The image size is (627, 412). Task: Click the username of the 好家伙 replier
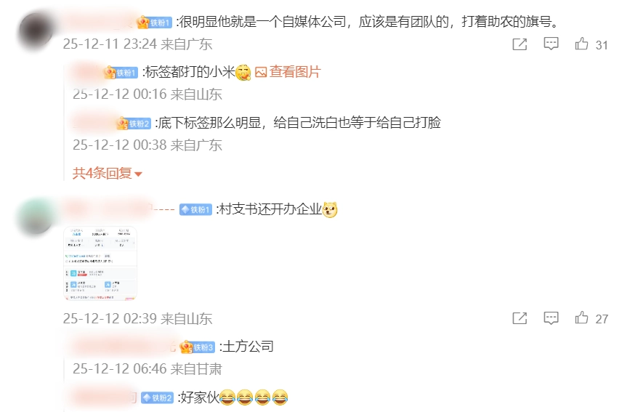[x=105, y=397]
